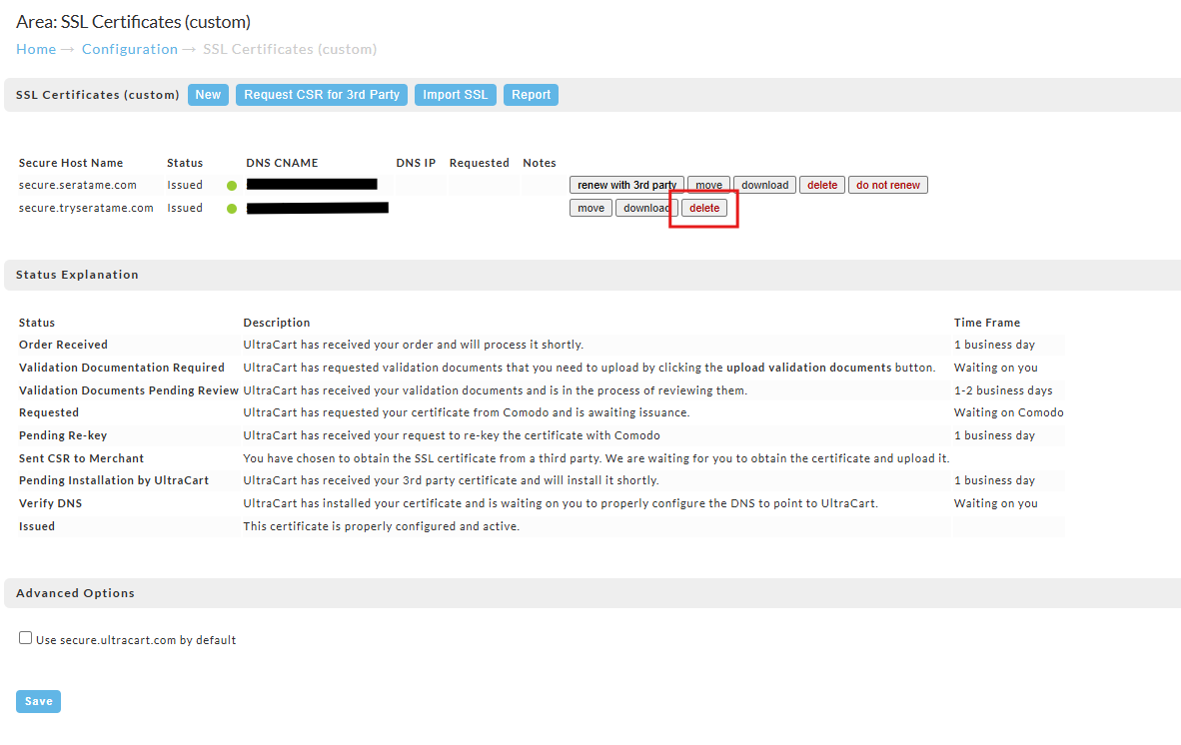Click renew with 3rd party for secure.seratame.com
This screenshot has height=745, width=1181.
pos(626,185)
